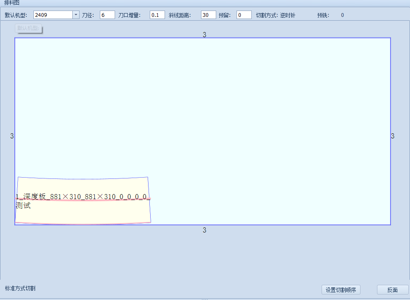Click the right margin value 3
The height and width of the screenshot is (300, 410).
(393, 136)
